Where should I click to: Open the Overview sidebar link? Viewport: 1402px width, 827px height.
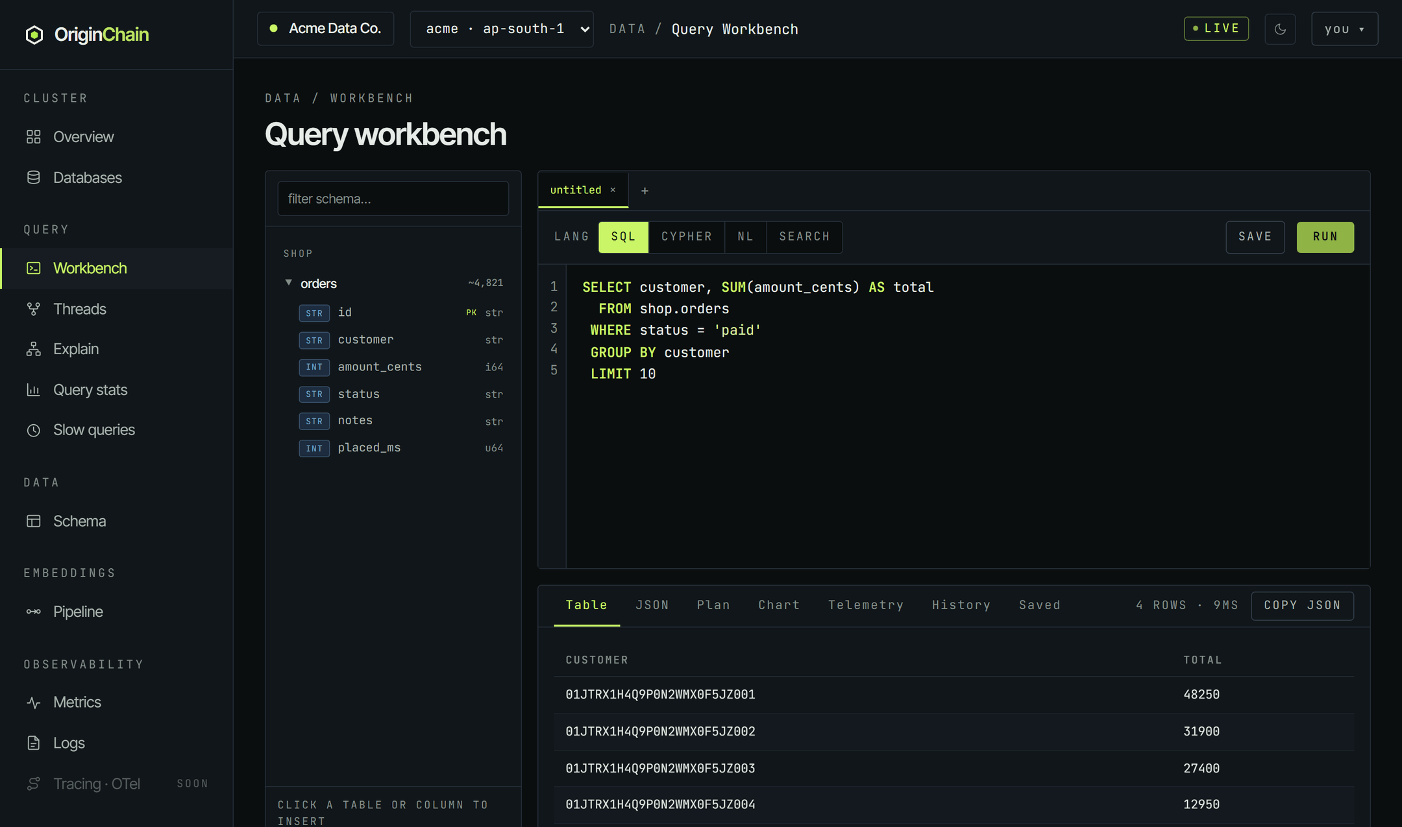point(117,137)
